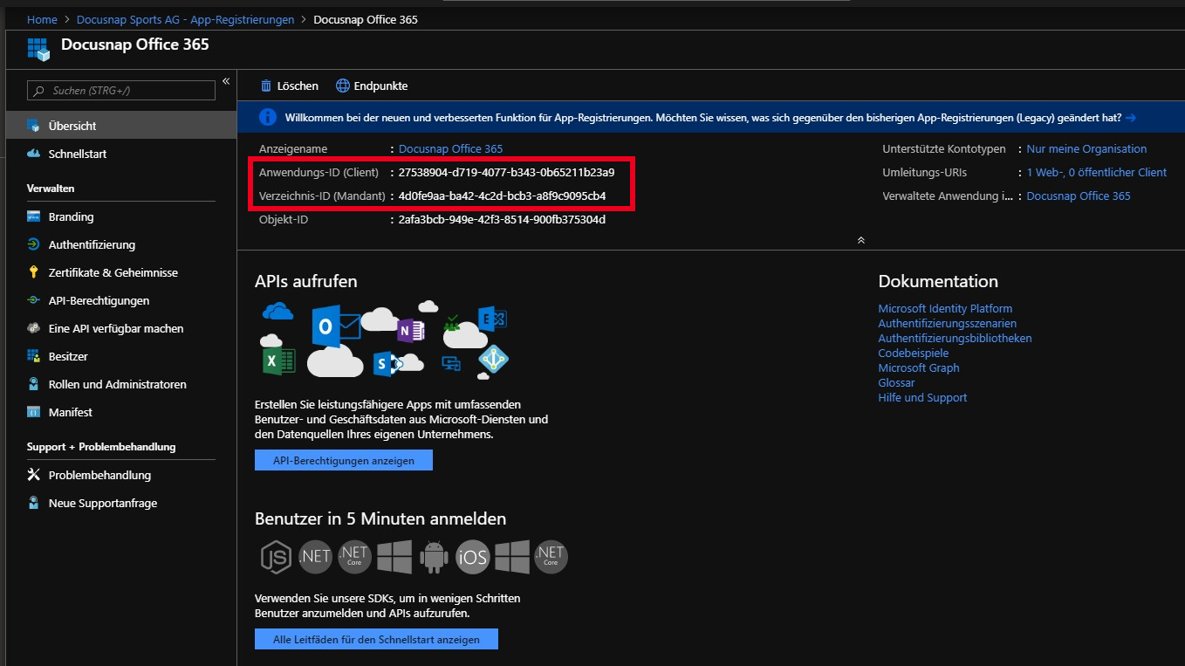This screenshot has height=666, width=1185.
Task: Open Verwaltete Anwendung Docusnap Office 365 link
Action: [x=1079, y=196]
